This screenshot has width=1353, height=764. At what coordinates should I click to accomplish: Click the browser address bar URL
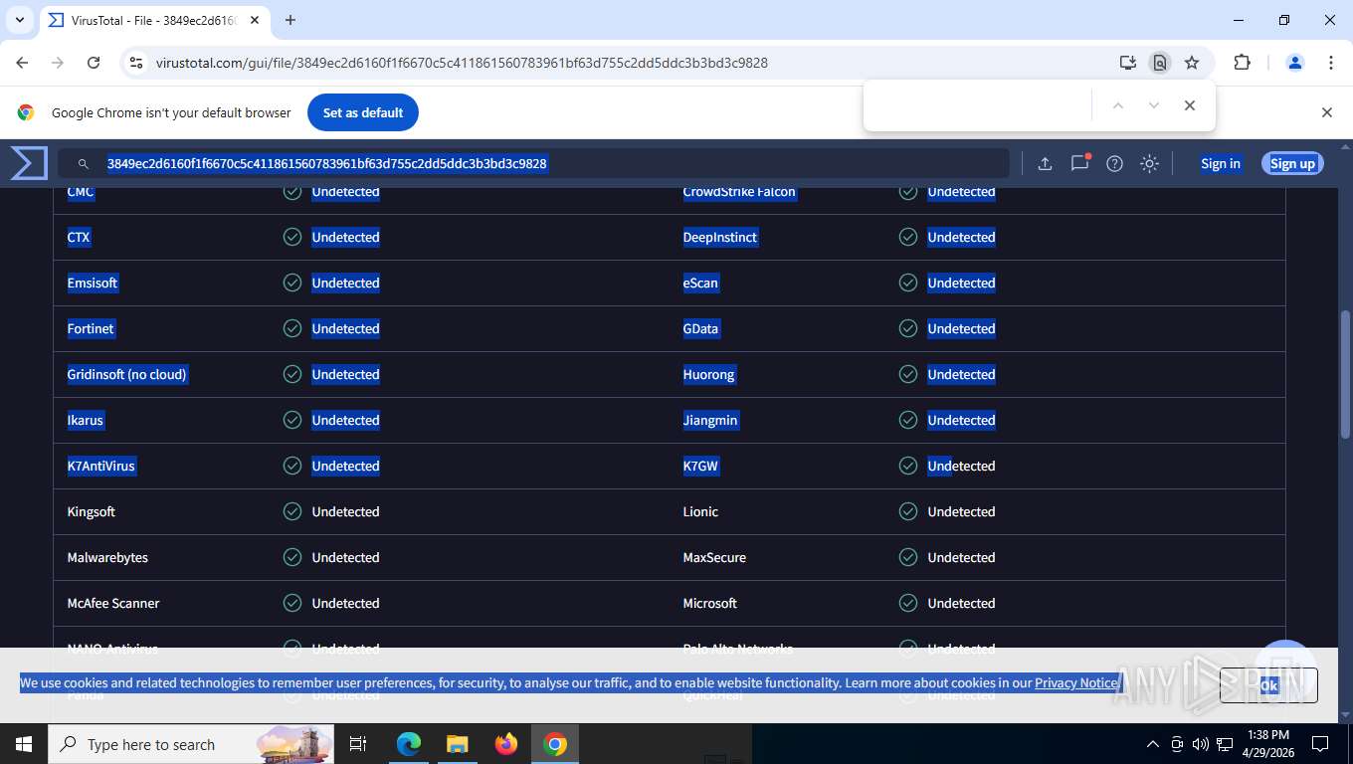pyautogui.click(x=462, y=63)
